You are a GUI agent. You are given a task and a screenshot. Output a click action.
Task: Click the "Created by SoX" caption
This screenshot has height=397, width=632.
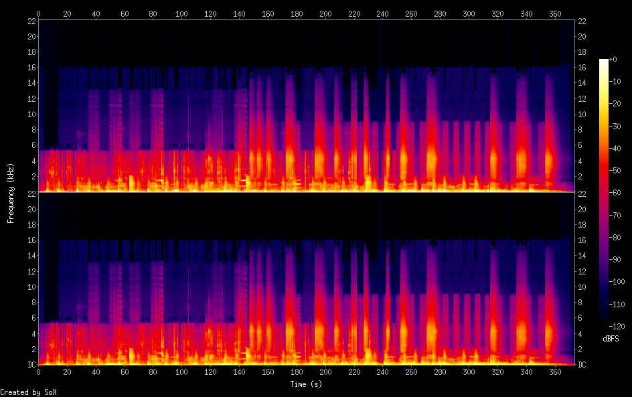(x=28, y=392)
